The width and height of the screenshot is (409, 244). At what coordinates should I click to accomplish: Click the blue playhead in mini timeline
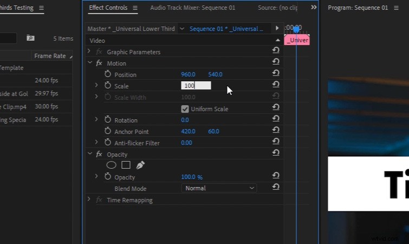tap(296, 30)
